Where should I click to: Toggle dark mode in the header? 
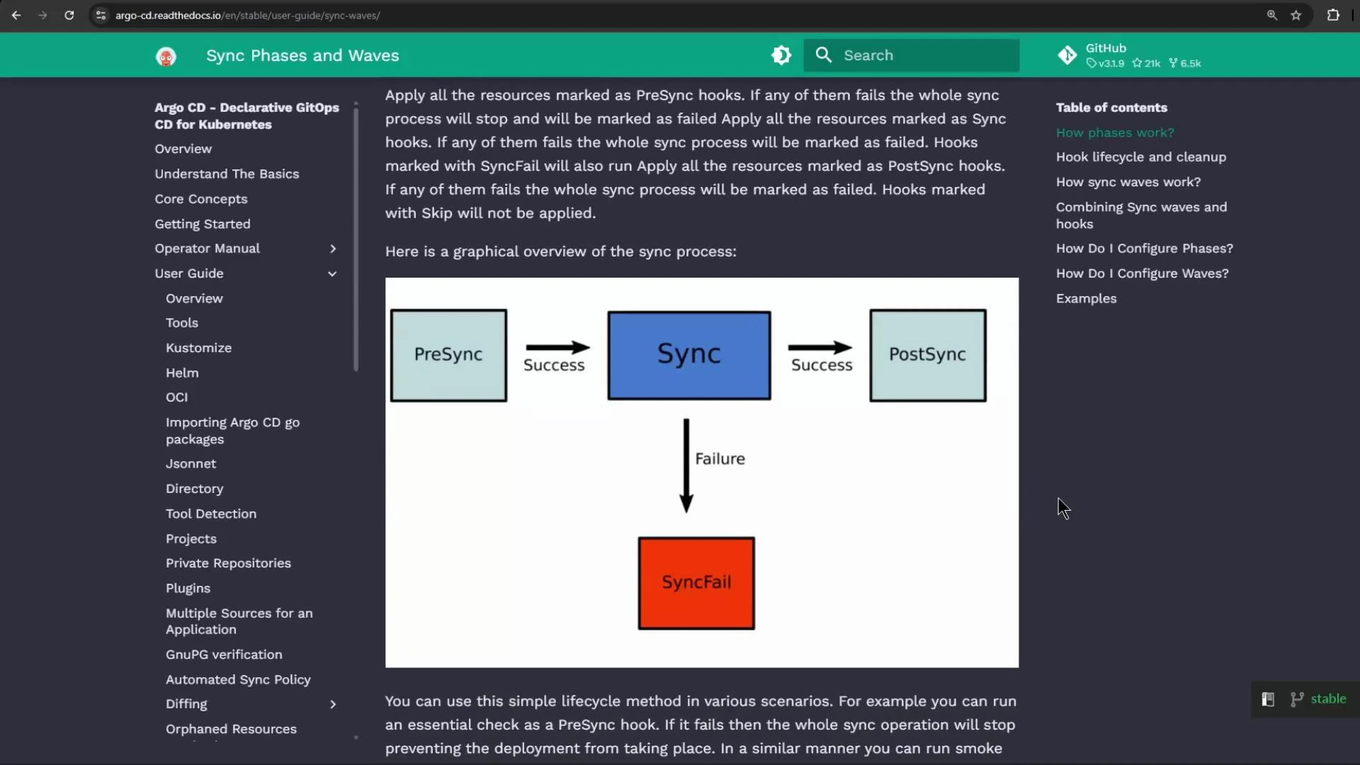(x=781, y=55)
